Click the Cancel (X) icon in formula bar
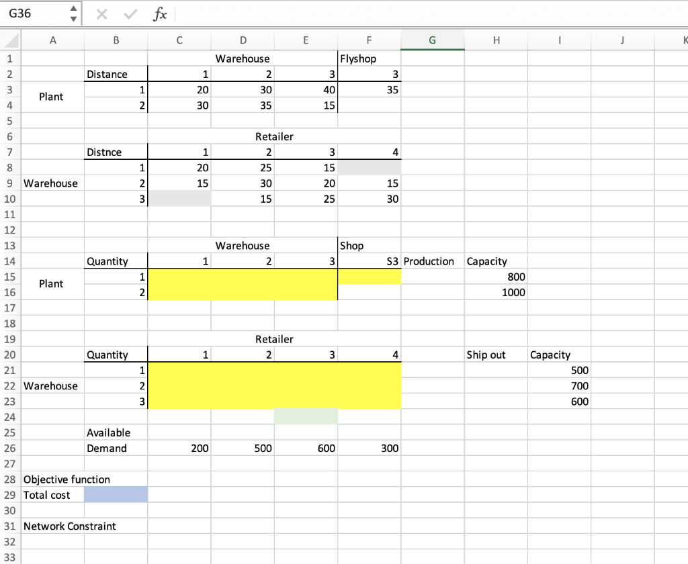Screen dimensions: 688x564 click(102, 12)
